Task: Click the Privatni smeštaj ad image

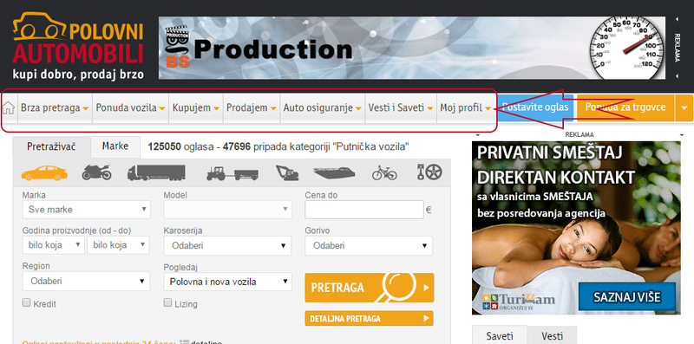Action: point(576,228)
